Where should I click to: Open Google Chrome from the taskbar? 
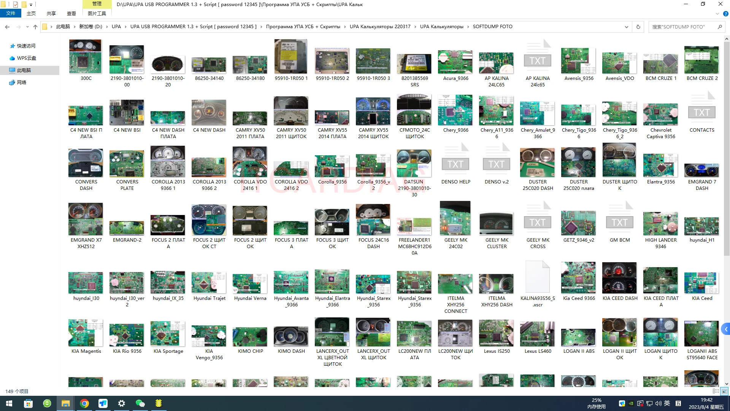point(84,403)
